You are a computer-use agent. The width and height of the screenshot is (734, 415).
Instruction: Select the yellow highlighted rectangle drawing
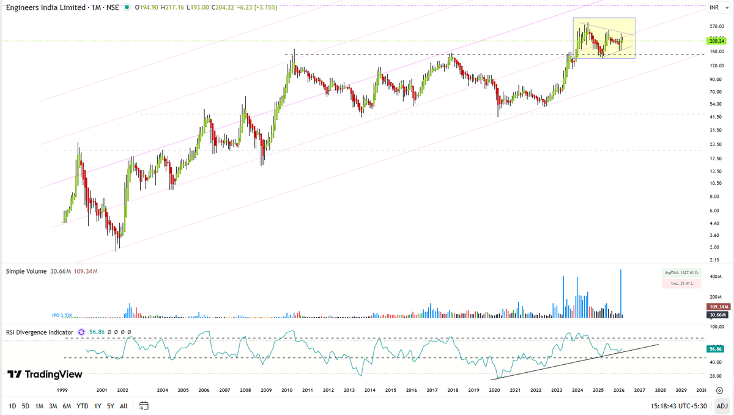604,38
